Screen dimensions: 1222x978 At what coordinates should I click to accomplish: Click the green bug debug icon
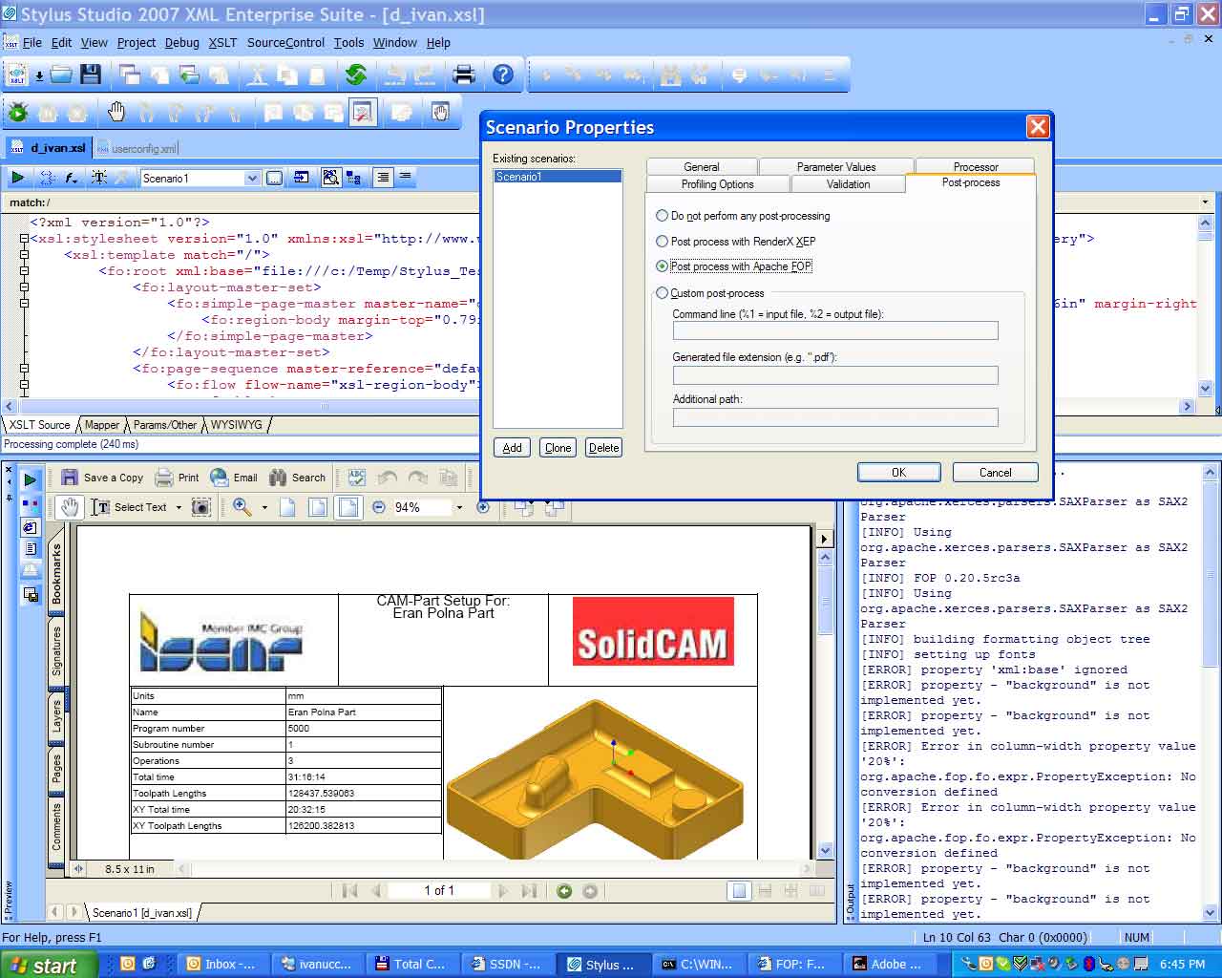click(17, 113)
